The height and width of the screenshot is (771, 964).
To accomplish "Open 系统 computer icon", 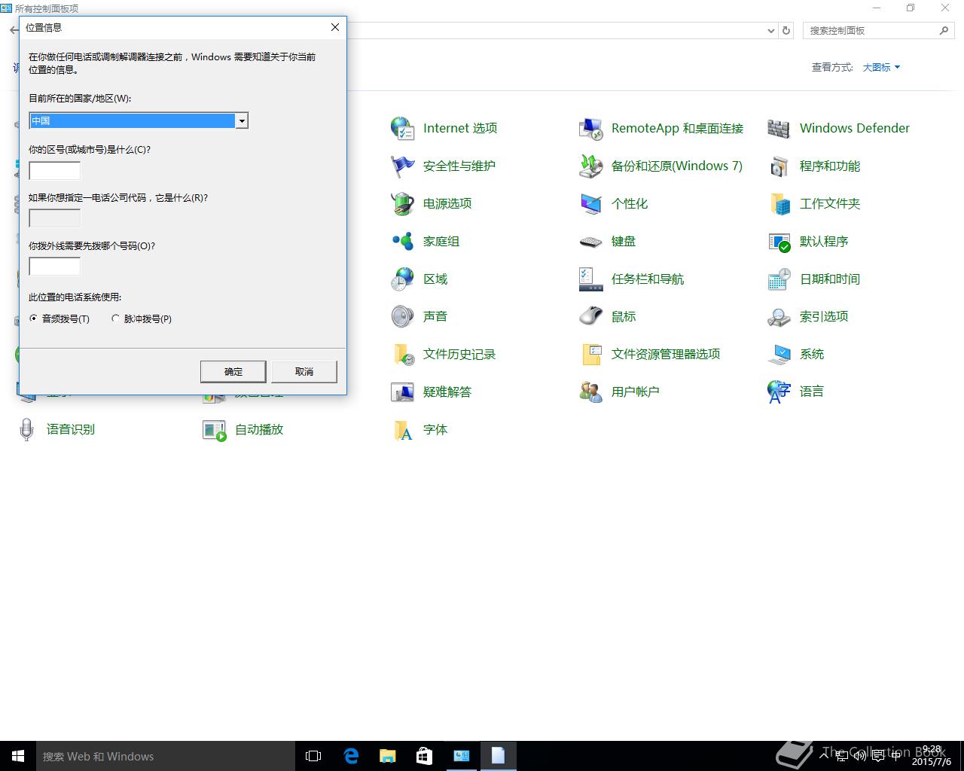I will (779, 354).
